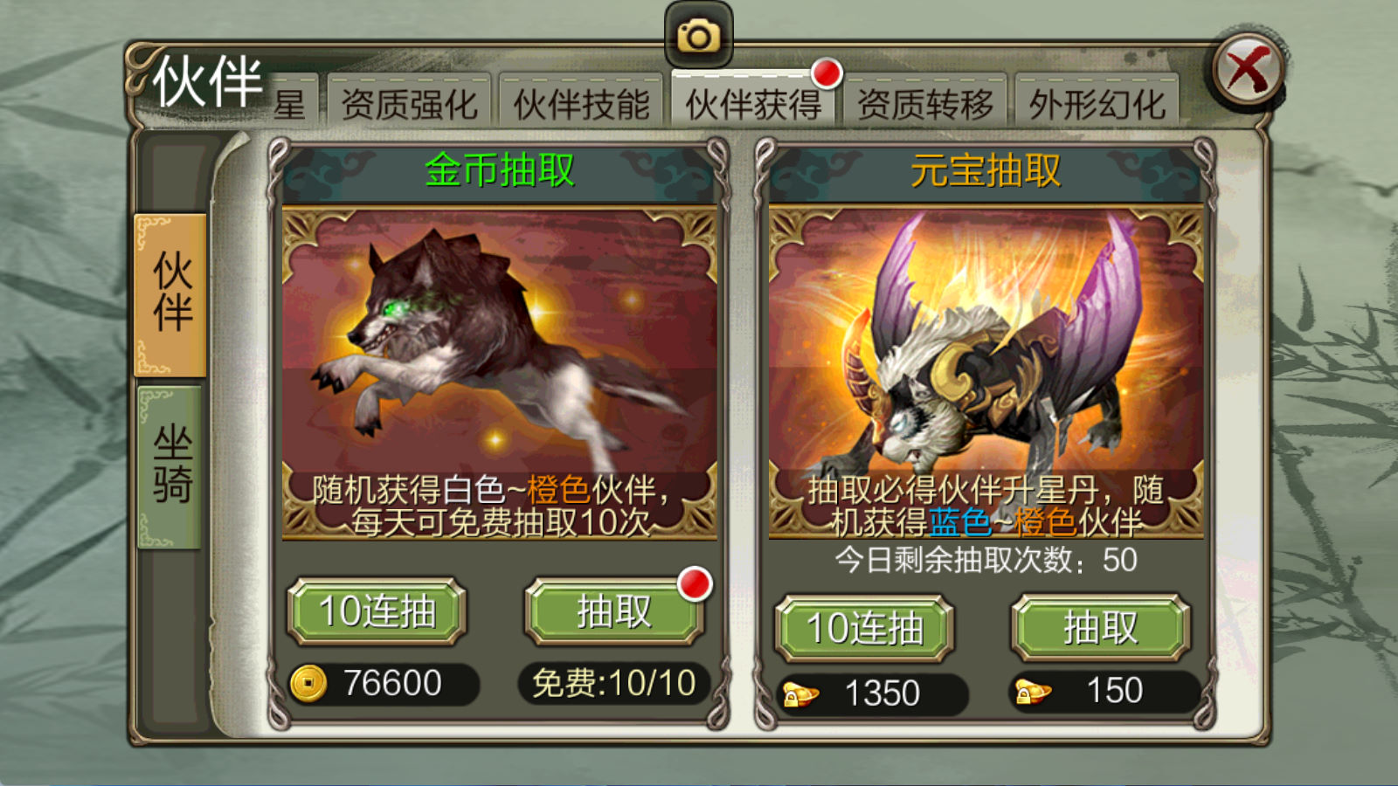Viewport: 1398px width, 786px height.
Task: Click the ingot icon beside 1350
Action: pos(800,694)
